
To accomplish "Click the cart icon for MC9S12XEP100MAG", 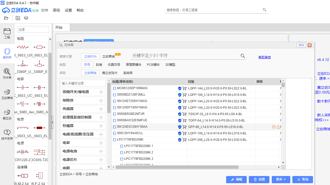I will (x=184, y=88).
